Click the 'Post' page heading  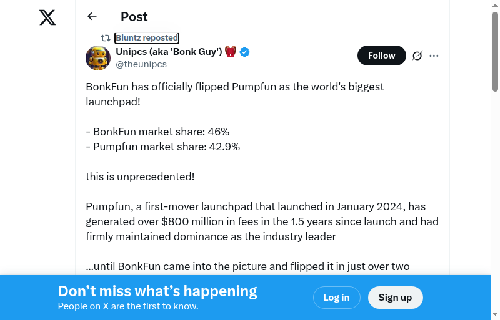click(x=134, y=17)
